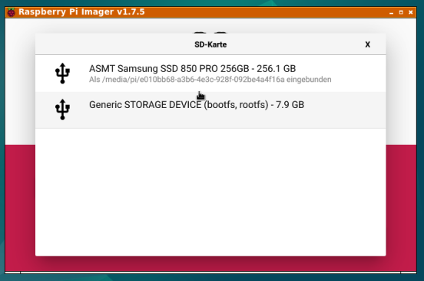Click the USB icon beside Samsung SSD

tap(62, 74)
